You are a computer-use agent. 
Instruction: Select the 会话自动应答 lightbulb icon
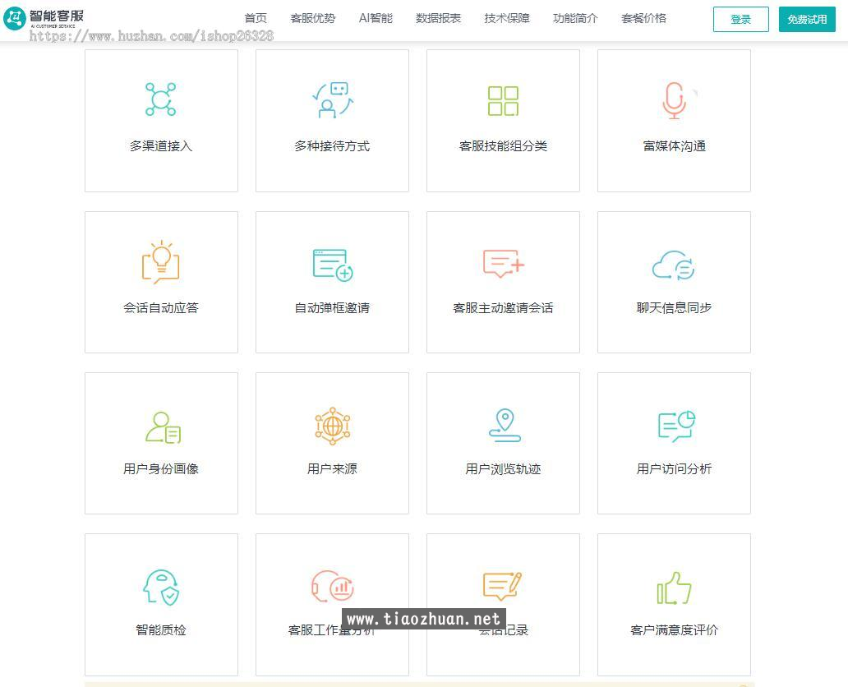click(161, 259)
